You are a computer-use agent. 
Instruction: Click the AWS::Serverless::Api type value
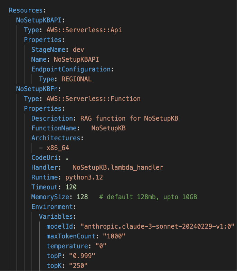(x=84, y=30)
